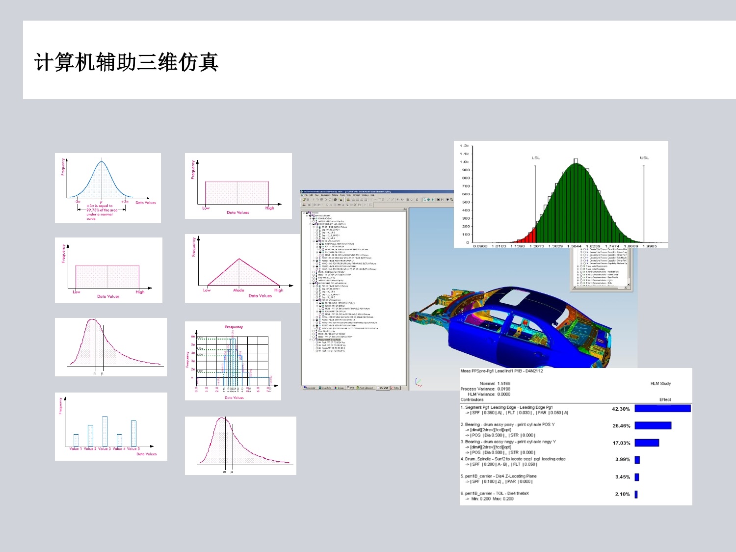The height and width of the screenshot is (552, 736).
Task: Switch to the Snapshots tab
Action: coord(325,388)
